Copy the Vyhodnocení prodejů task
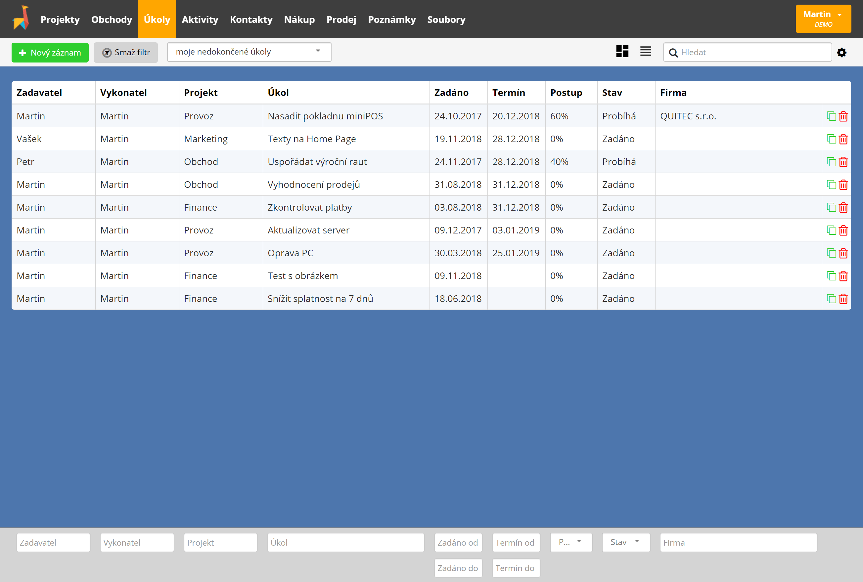The height and width of the screenshot is (582, 863). [x=832, y=185]
